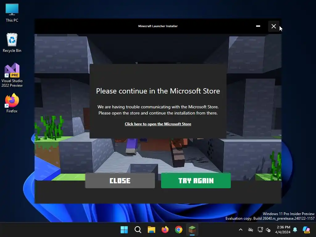
Task: Launch Google Chrome from the taskbar
Action: point(179,230)
